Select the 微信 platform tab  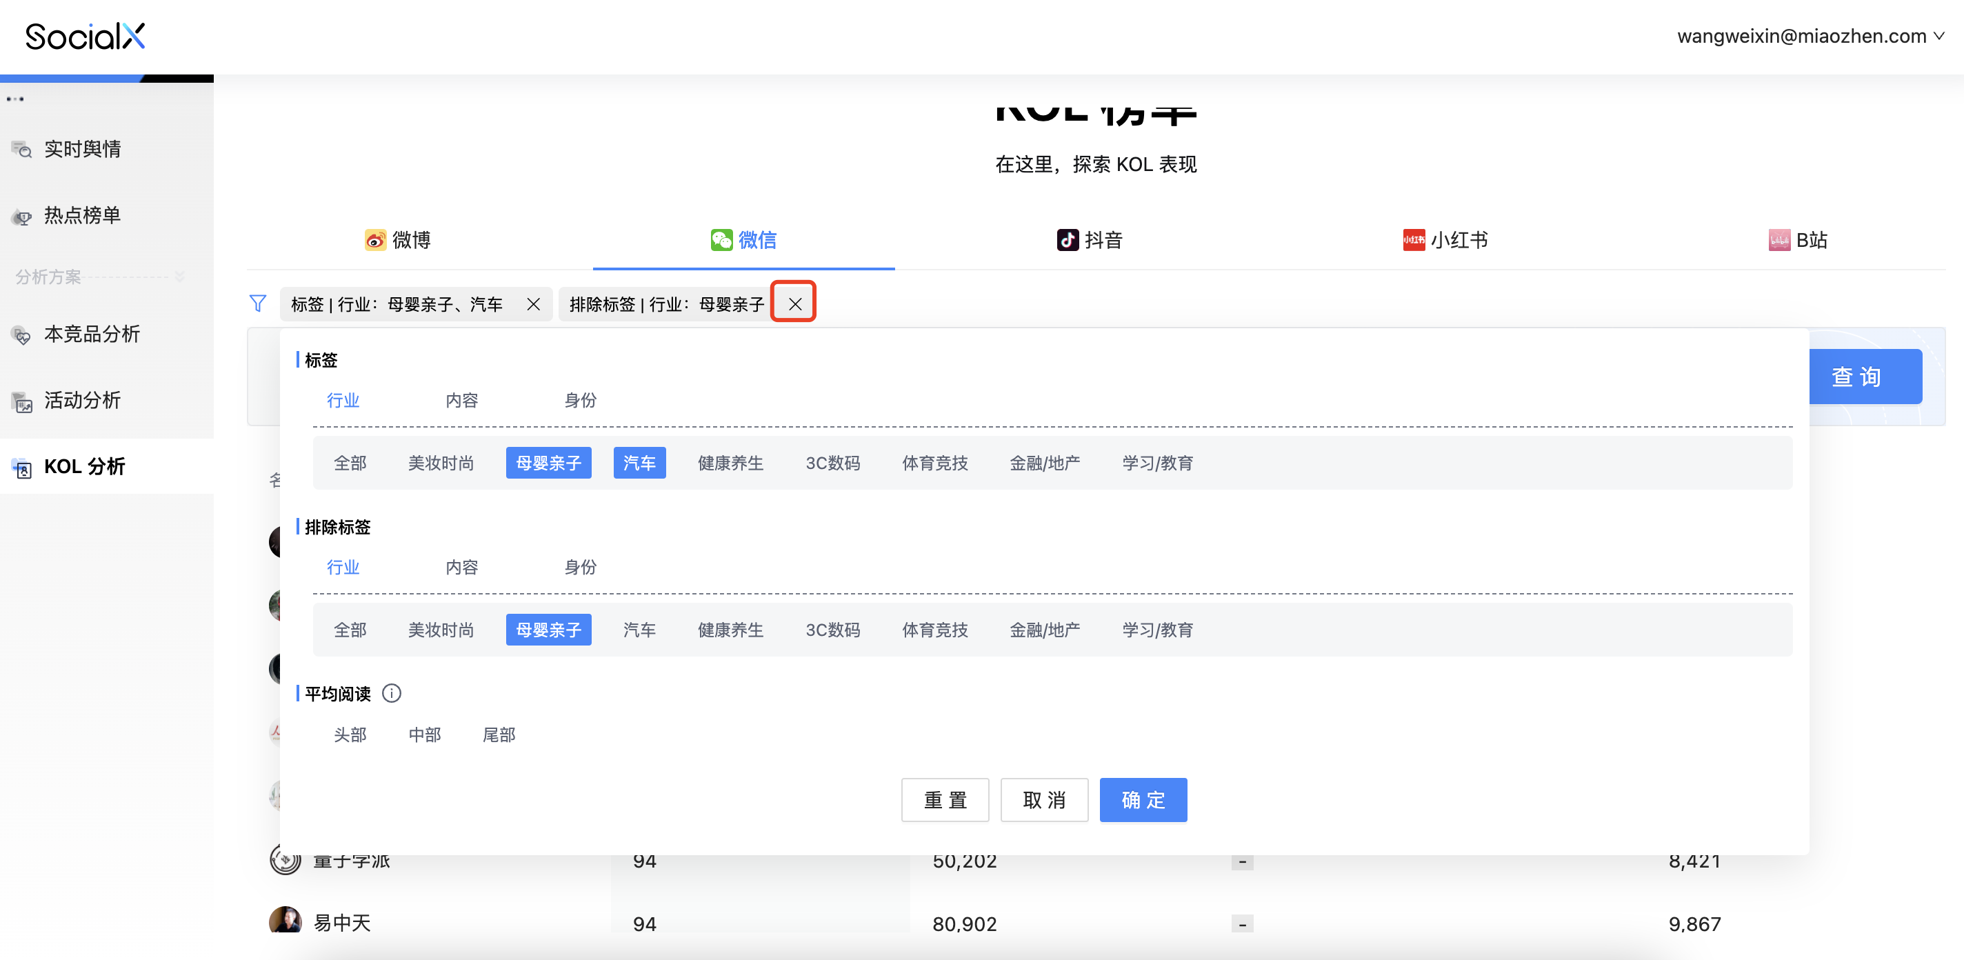[x=743, y=240]
